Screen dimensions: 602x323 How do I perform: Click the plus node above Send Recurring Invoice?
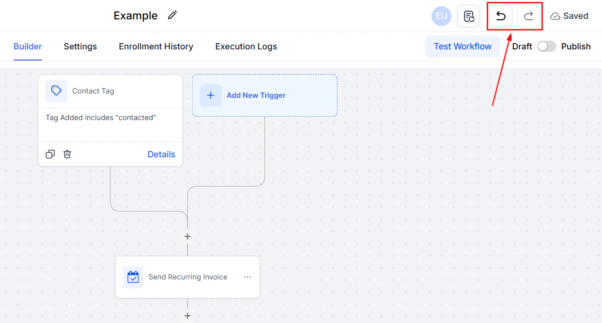(187, 236)
